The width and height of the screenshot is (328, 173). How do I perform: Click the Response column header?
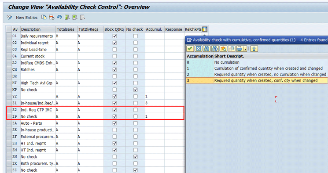(174, 29)
